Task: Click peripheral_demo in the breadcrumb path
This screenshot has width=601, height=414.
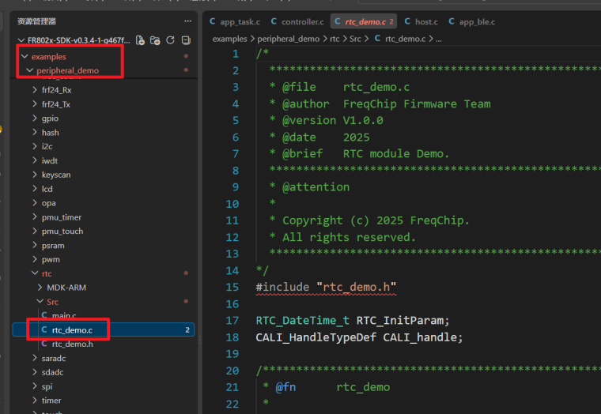Action: click(x=288, y=39)
